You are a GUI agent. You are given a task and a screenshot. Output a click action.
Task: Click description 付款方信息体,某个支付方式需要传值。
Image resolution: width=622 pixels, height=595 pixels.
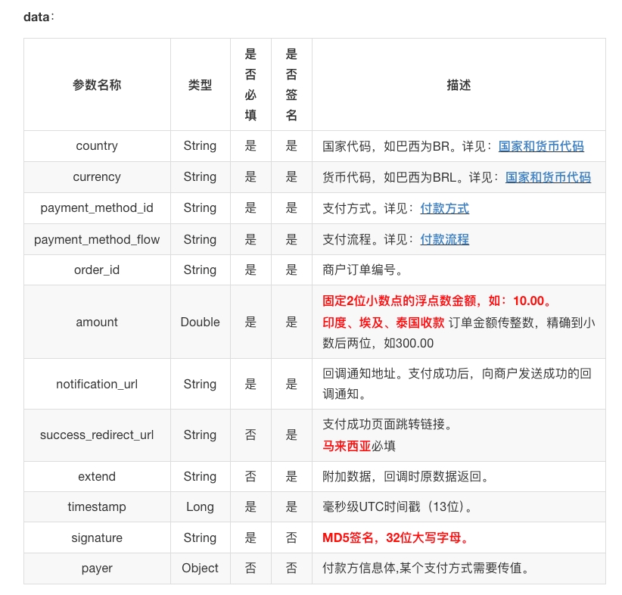pyautogui.click(x=426, y=569)
